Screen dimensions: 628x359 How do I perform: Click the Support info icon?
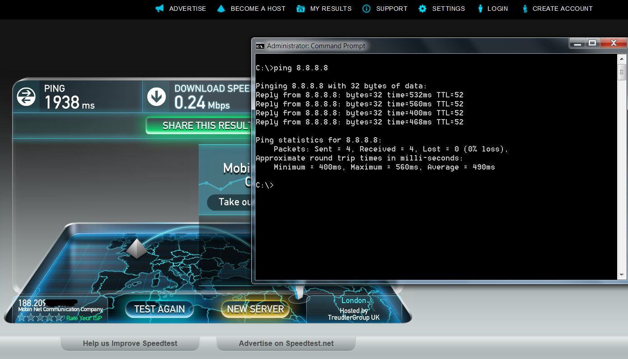click(x=366, y=9)
